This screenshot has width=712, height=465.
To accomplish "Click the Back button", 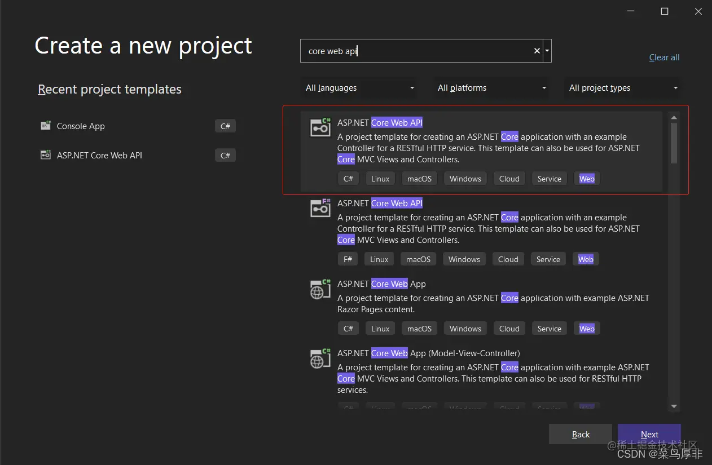I will tap(581, 434).
